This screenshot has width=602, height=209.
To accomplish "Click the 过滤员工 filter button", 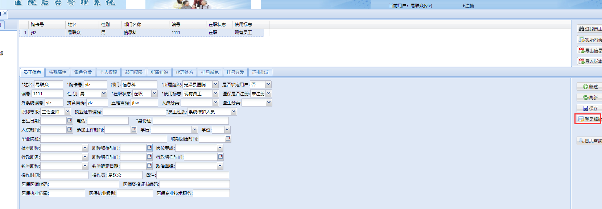I will tap(590, 29).
